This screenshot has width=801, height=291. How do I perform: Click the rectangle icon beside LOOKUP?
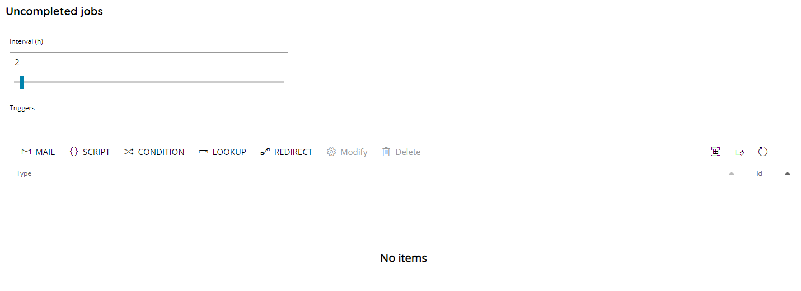pyautogui.click(x=203, y=152)
